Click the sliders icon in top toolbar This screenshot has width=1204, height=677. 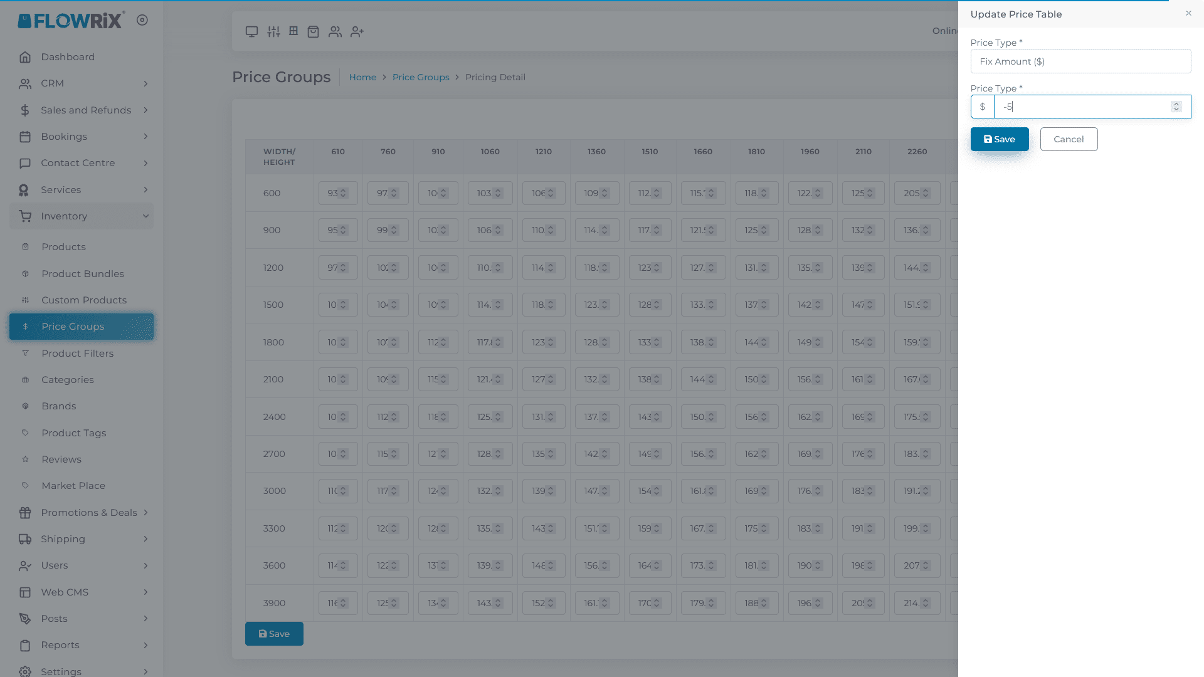tap(273, 31)
